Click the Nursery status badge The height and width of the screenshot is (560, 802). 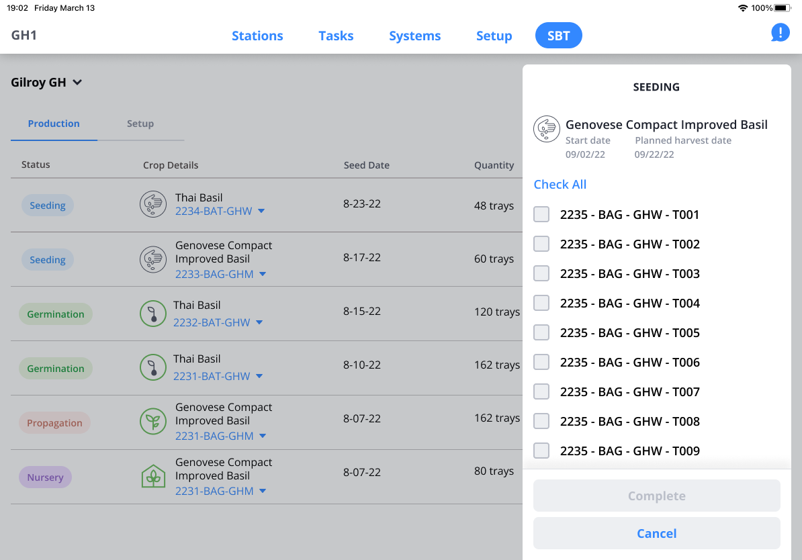click(45, 477)
